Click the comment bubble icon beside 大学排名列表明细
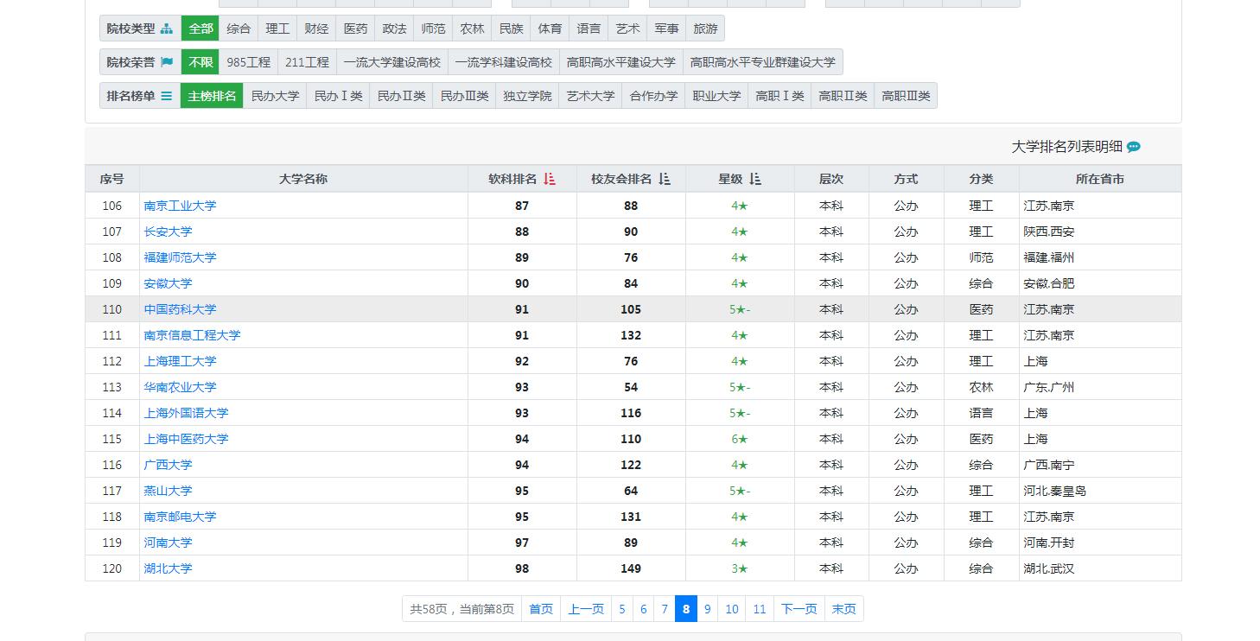The height and width of the screenshot is (641, 1260). tap(1134, 147)
